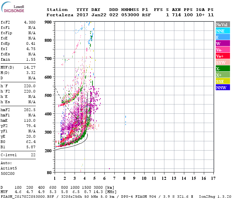Click the 900 km altitude axis label
Viewport: 232px width, 199px height.
[48, 22]
